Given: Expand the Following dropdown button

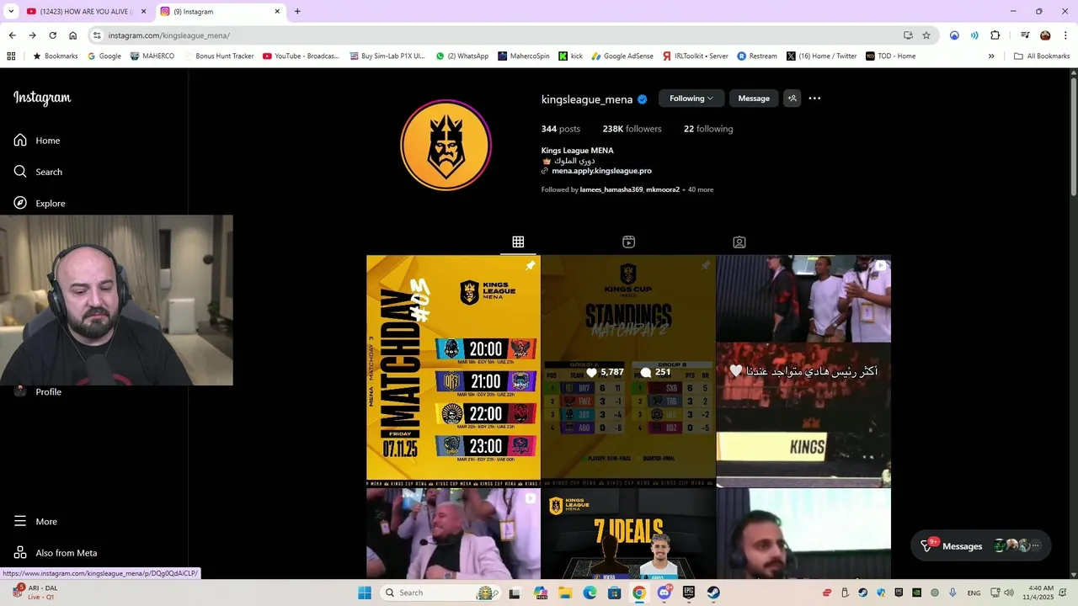Looking at the screenshot, I should 691,98.
